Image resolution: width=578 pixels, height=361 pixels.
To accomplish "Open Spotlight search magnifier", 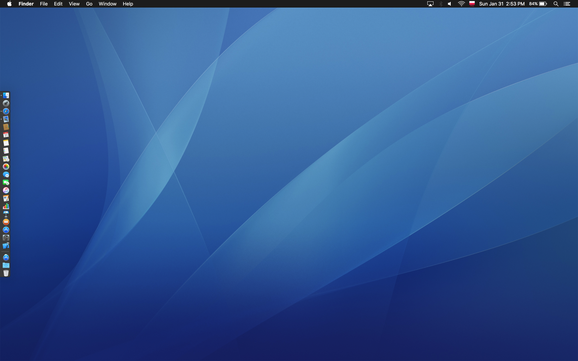I will (x=556, y=4).
